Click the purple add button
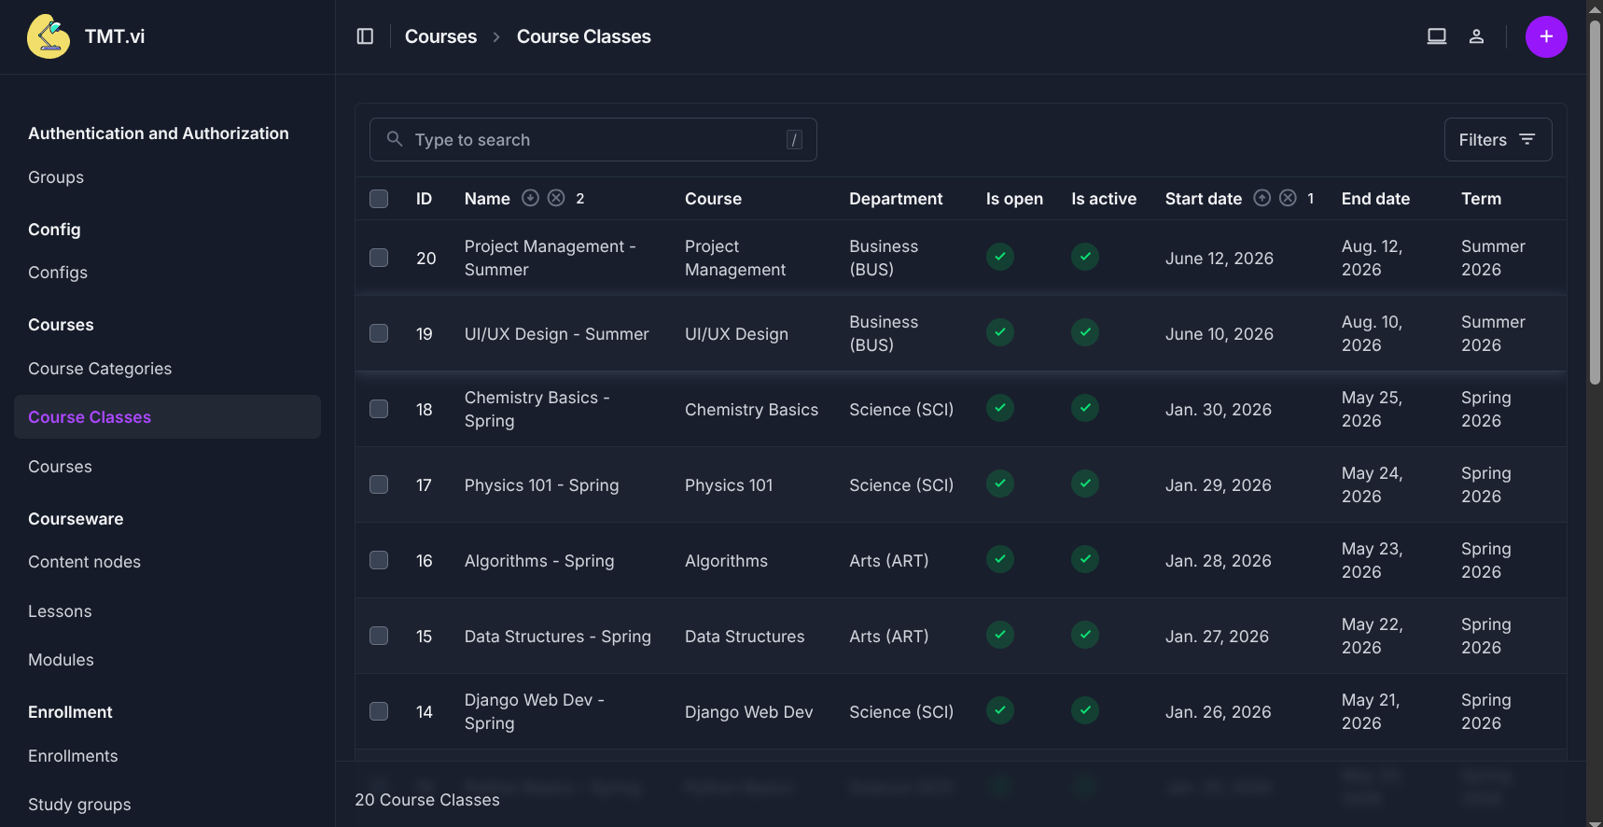The image size is (1603, 827). tap(1545, 36)
